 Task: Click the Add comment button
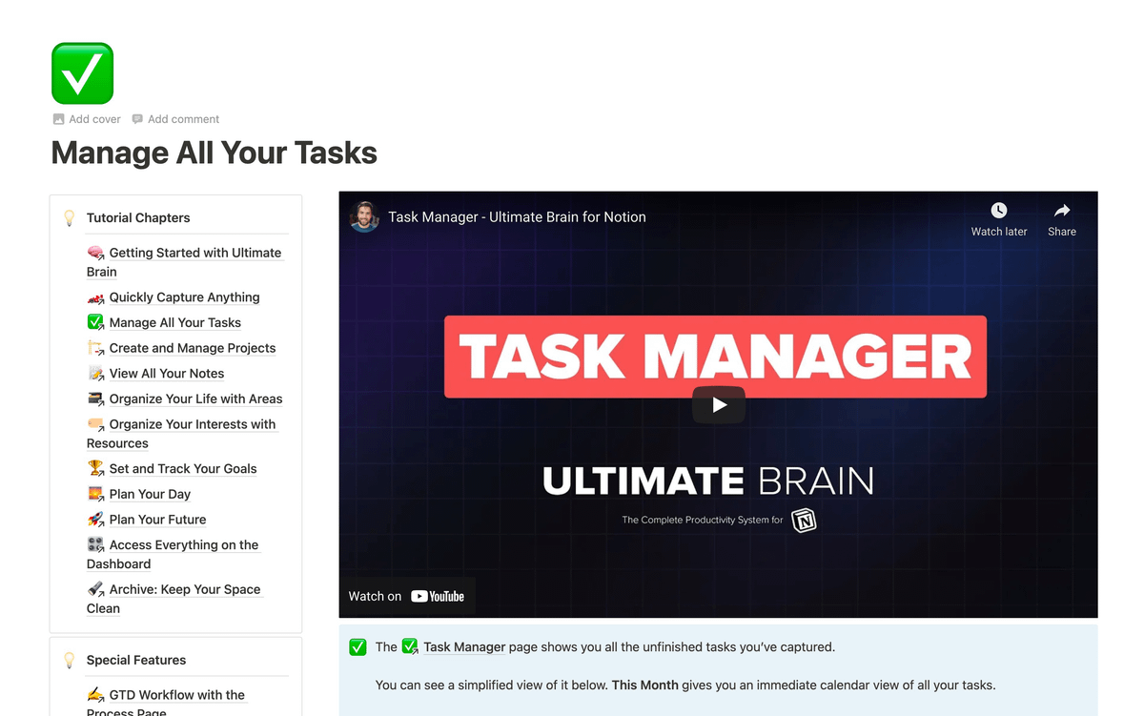point(175,119)
